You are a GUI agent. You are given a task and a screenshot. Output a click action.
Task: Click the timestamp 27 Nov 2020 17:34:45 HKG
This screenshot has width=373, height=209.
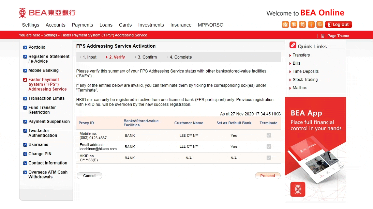coord(255,114)
